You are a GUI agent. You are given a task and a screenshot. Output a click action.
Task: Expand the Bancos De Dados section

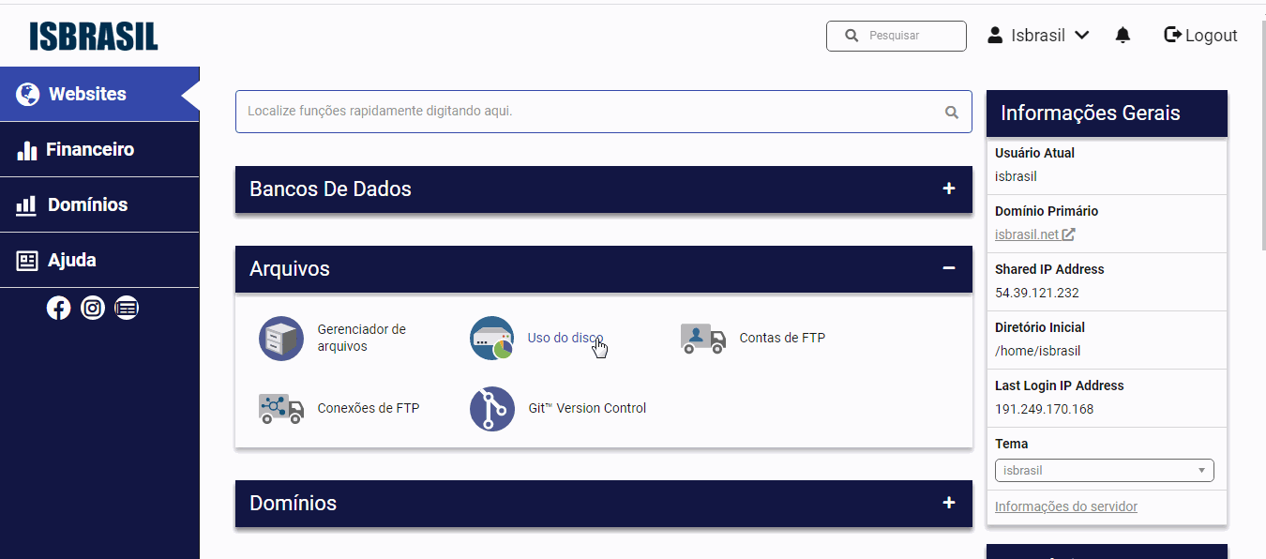(948, 189)
